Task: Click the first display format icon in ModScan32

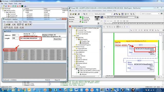Action: click(x=5, y=27)
